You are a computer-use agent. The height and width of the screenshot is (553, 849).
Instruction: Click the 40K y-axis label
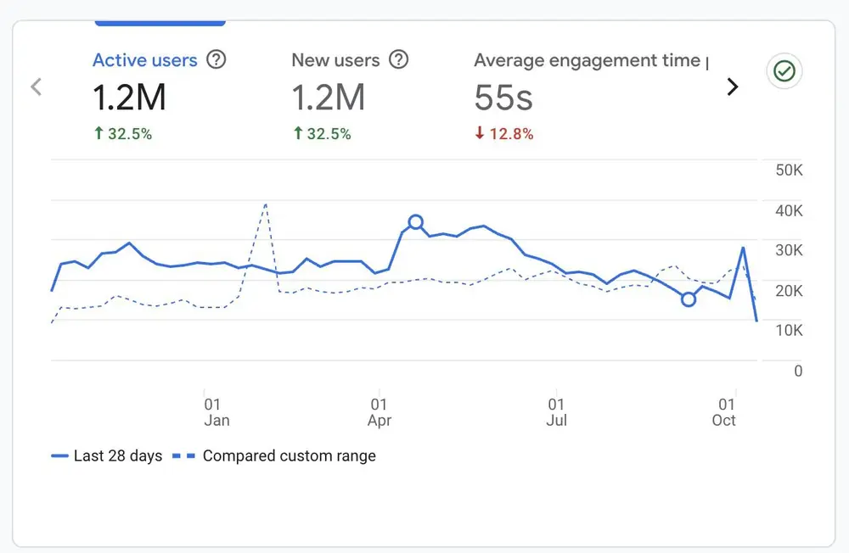pyautogui.click(x=789, y=210)
